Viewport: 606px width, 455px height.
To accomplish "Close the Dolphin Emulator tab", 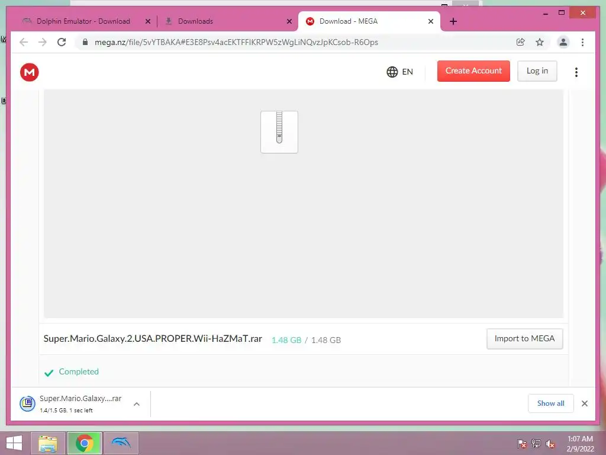I will [x=147, y=22].
